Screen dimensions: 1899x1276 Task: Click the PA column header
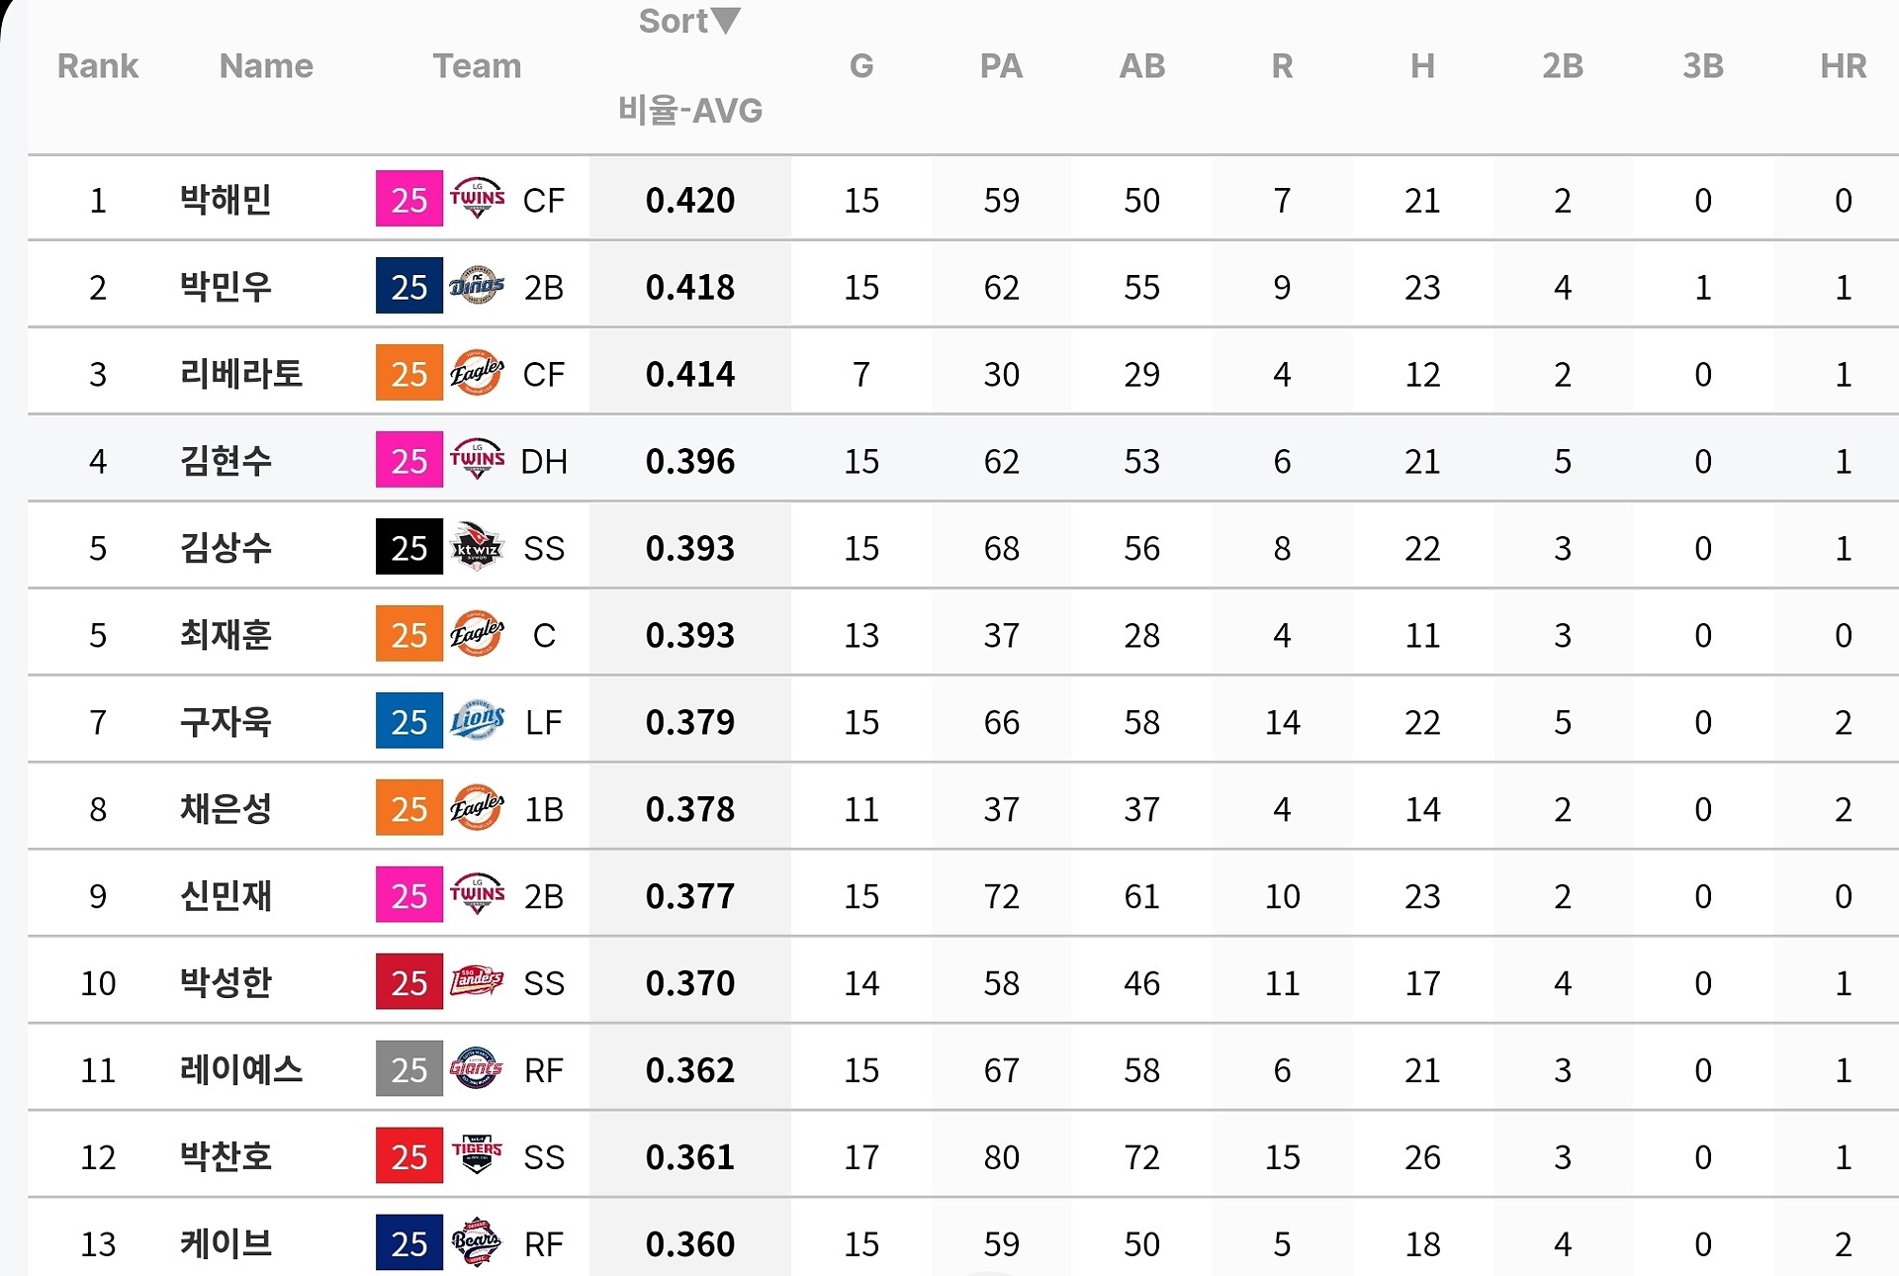coord(1001,65)
